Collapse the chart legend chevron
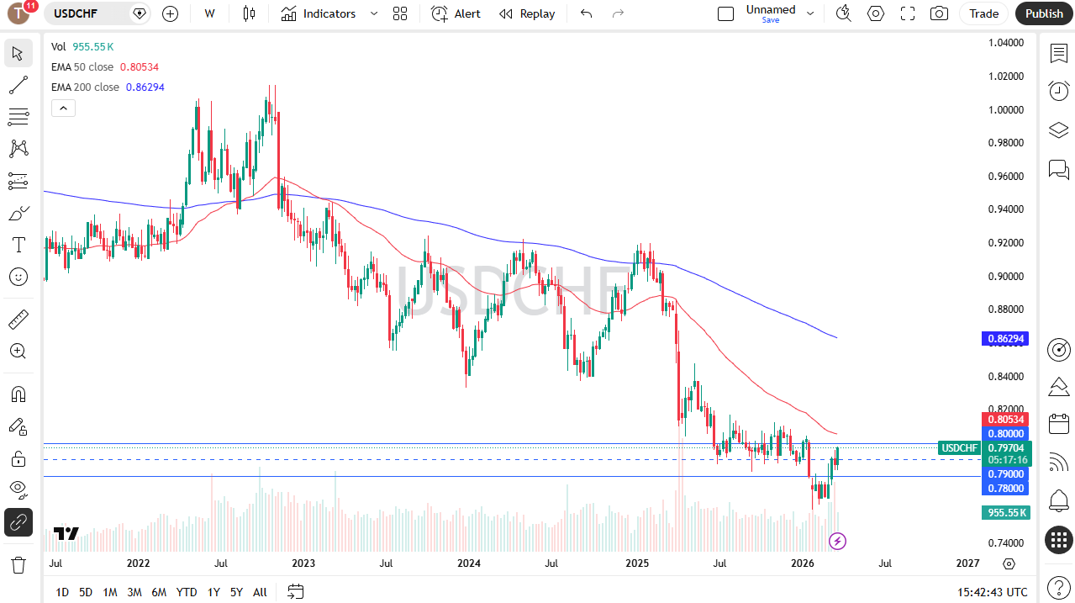 (63, 108)
